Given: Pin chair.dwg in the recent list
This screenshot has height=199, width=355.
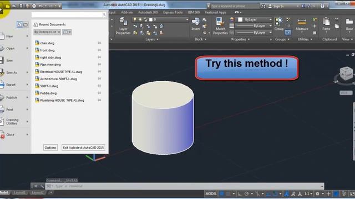Looking at the screenshot, I should click(x=99, y=43).
